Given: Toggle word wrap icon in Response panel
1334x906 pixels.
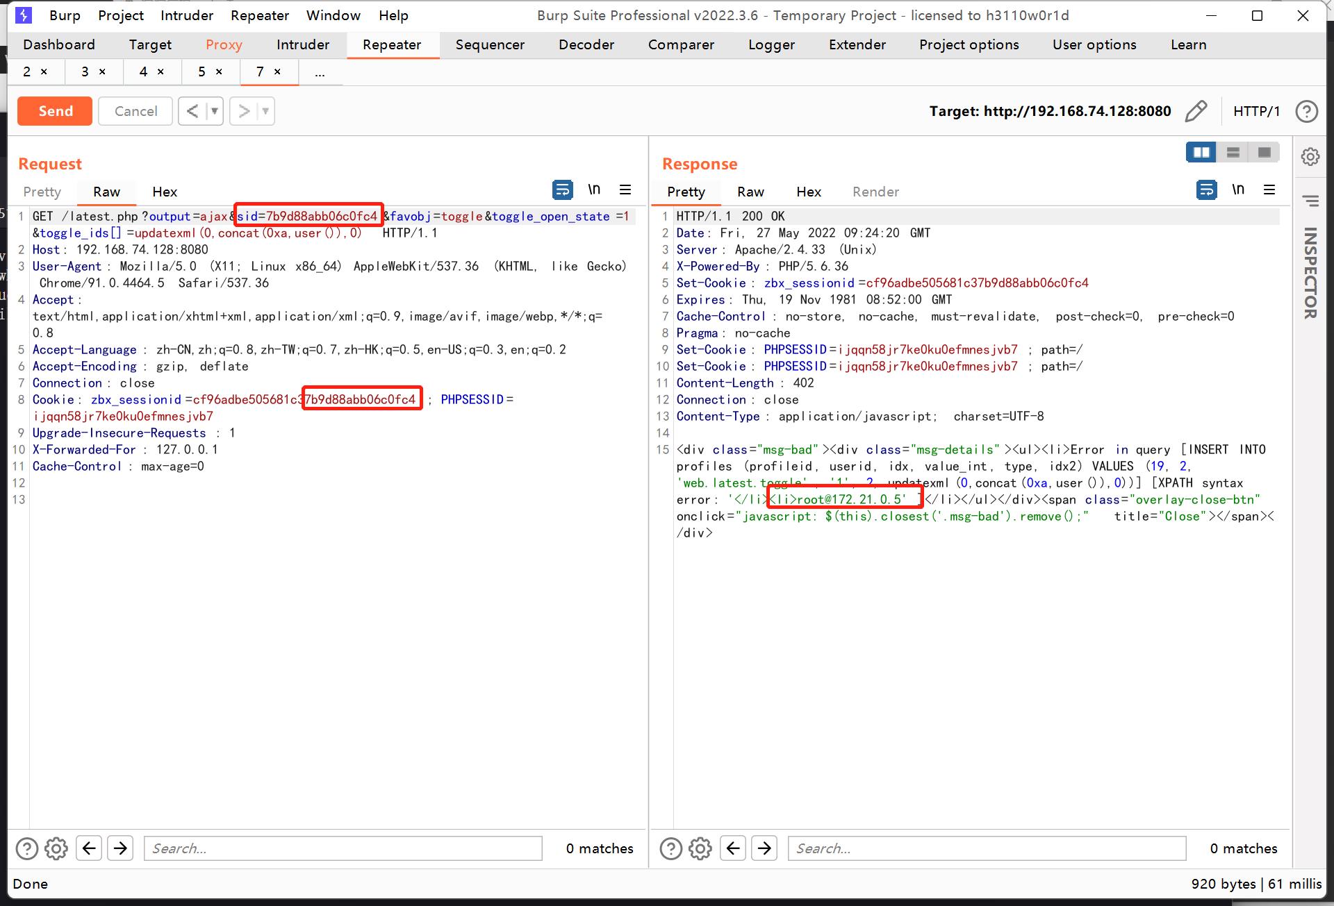Looking at the screenshot, I should tap(1207, 190).
